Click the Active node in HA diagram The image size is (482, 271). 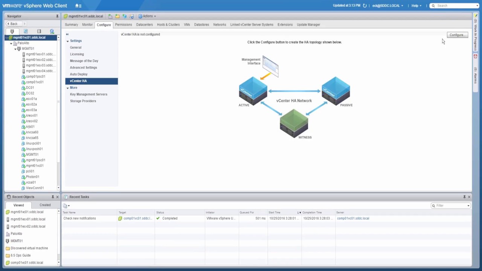tap(253, 91)
